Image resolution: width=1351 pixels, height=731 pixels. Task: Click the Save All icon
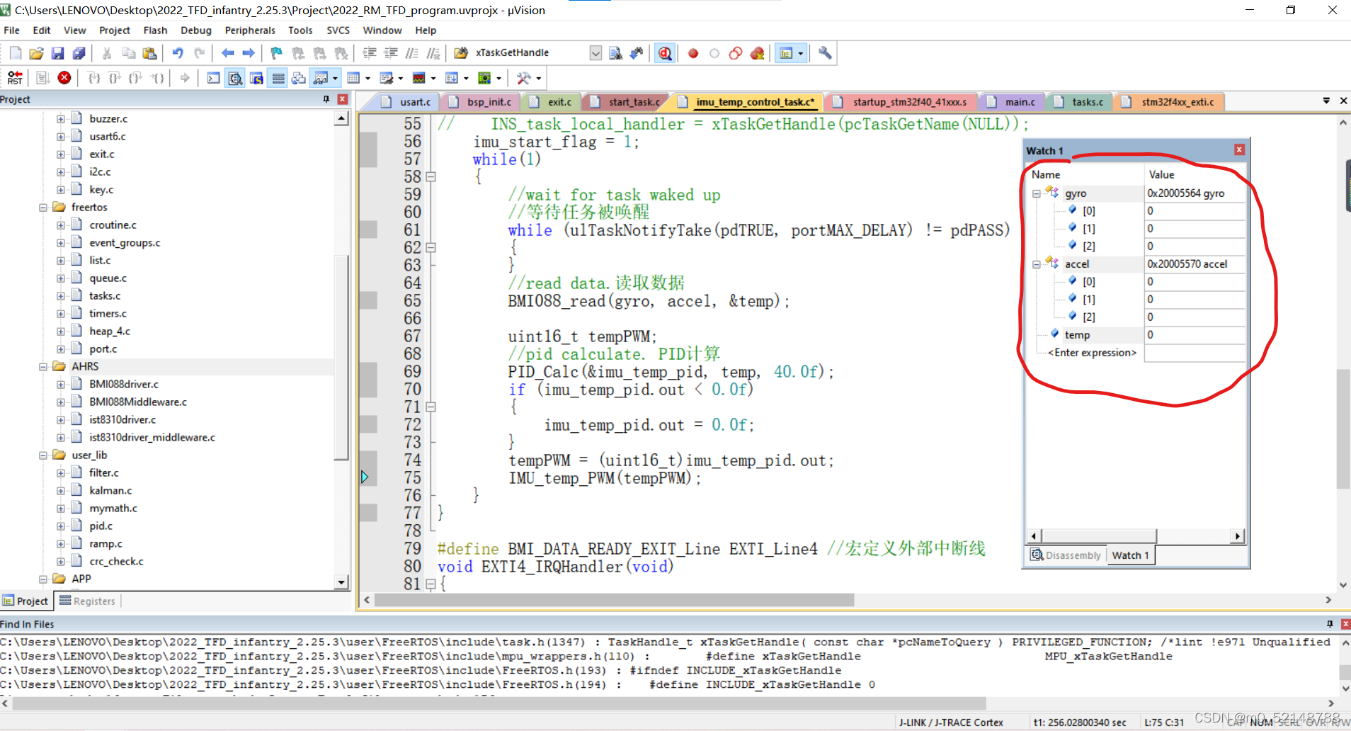[x=79, y=53]
